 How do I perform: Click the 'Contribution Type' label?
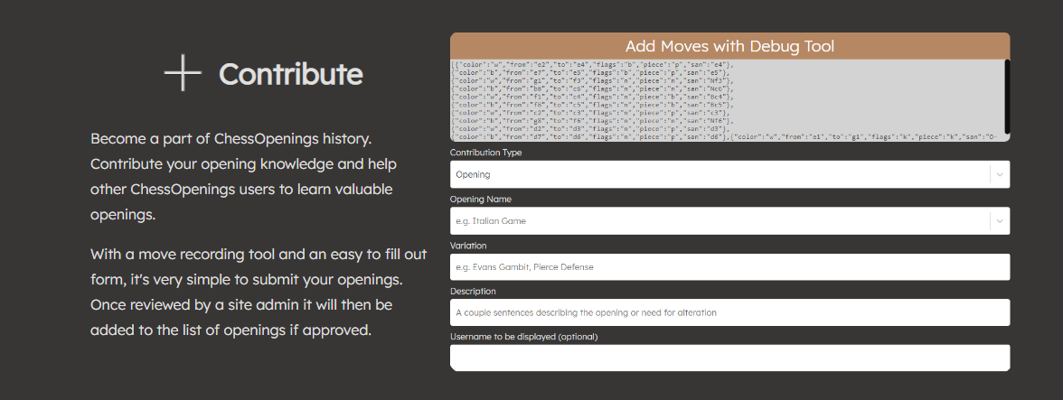[x=486, y=153]
